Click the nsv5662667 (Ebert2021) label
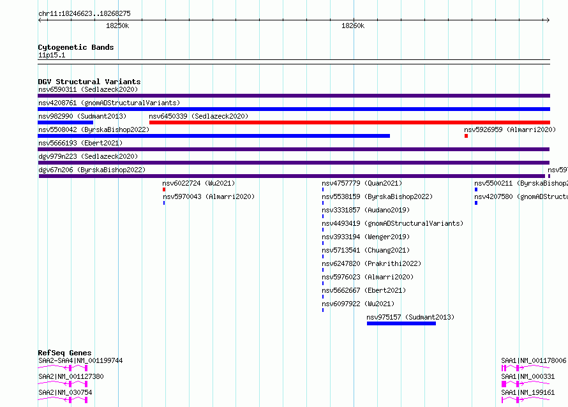Image resolution: width=568 pixels, height=407 pixels. point(364,290)
